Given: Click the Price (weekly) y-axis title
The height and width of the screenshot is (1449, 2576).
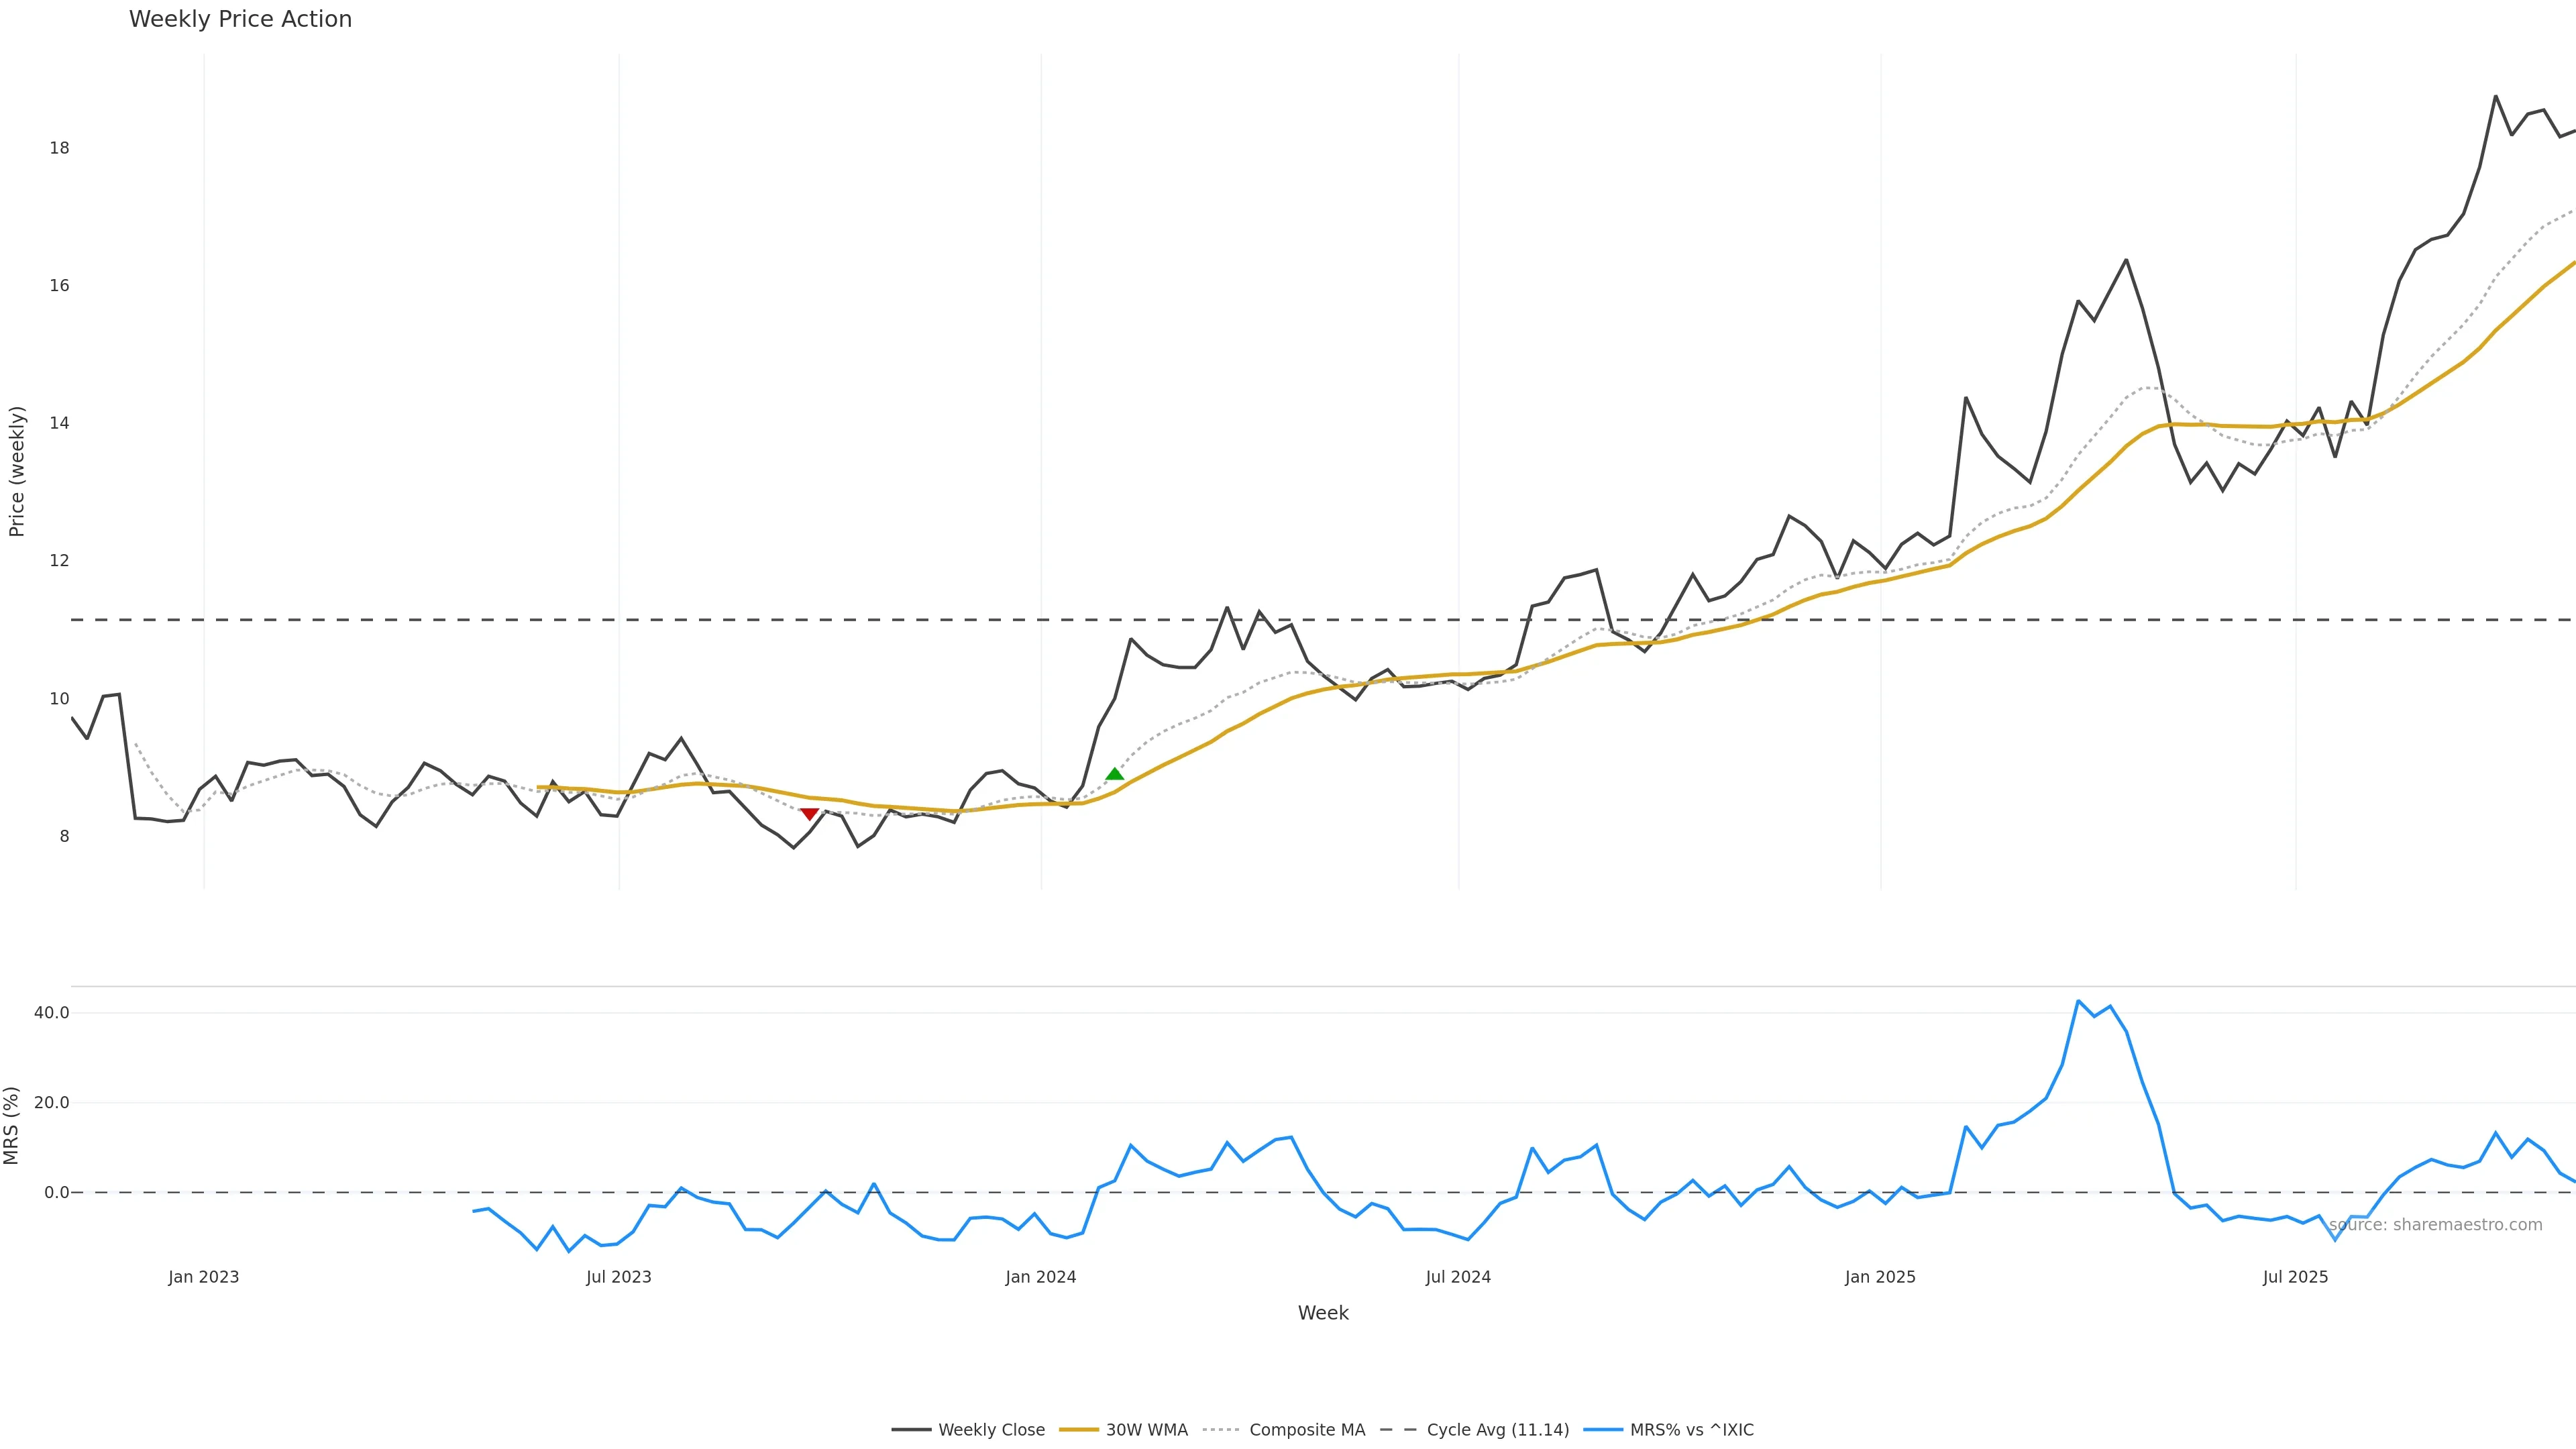Looking at the screenshot, I should 17,471.
